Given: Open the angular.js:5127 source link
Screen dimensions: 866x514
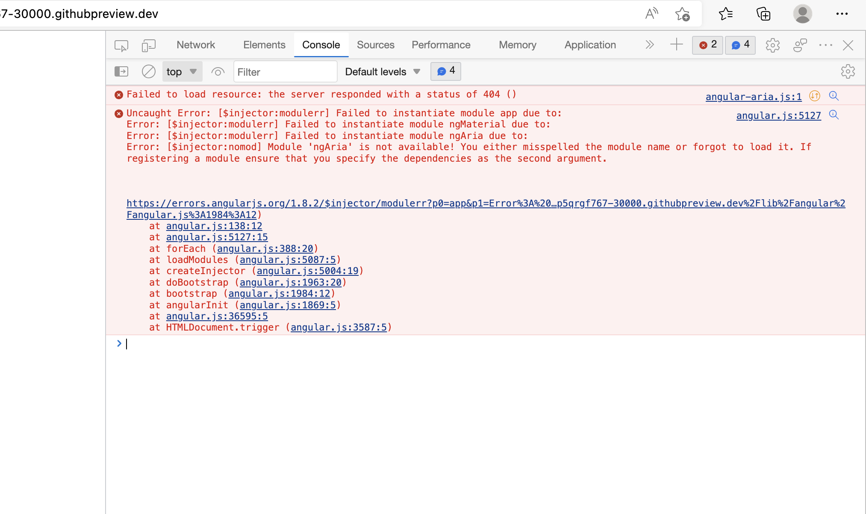Looking at the screenshot, I should 778,115.
